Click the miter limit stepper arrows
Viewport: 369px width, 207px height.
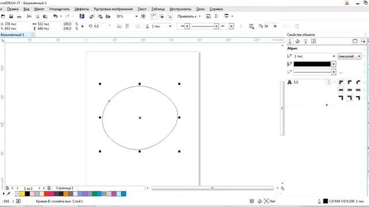coord(329,82)
